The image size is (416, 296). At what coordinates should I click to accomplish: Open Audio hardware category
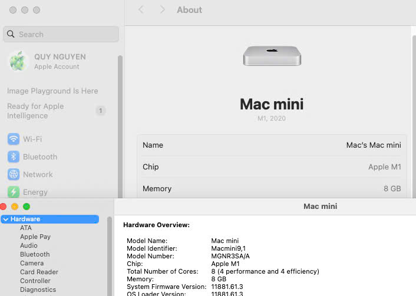[x=29, y=245]
